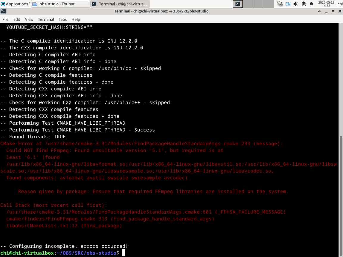The image size is (343, 257).
Task: Click 'Configuring incomplete, errors occurred!' line
Action: 64,246
